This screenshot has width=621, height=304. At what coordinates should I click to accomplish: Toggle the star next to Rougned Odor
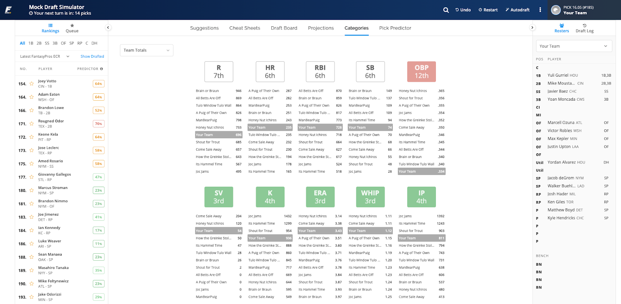(31, 124)
